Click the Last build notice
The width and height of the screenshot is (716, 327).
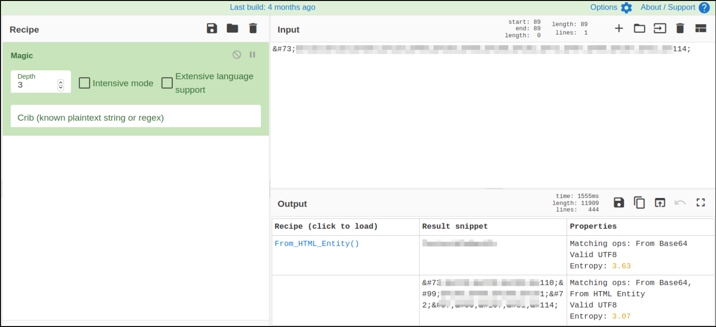tap(272, 7)
